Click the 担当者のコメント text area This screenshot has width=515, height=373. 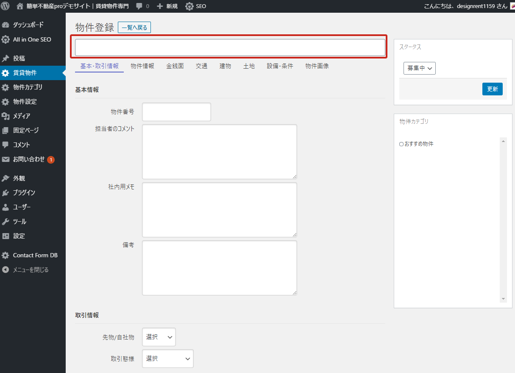pos(219,151)
